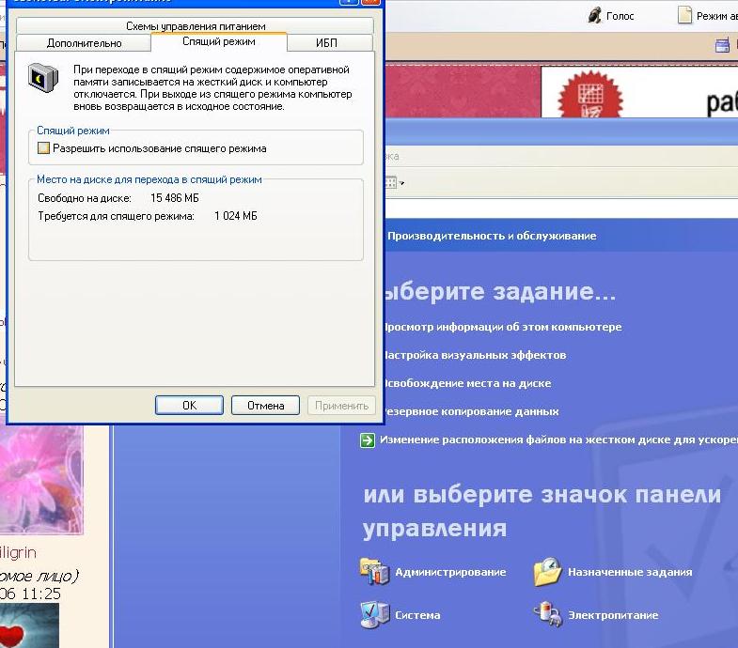Open the pink flower avatar image
Screen dimensions: 738x648
pyautogui.click(x=41, y=480)
